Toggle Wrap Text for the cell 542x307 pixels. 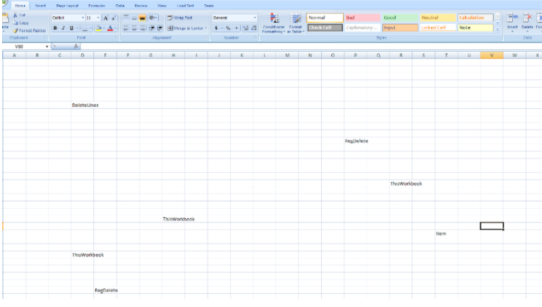click(180, 17)
